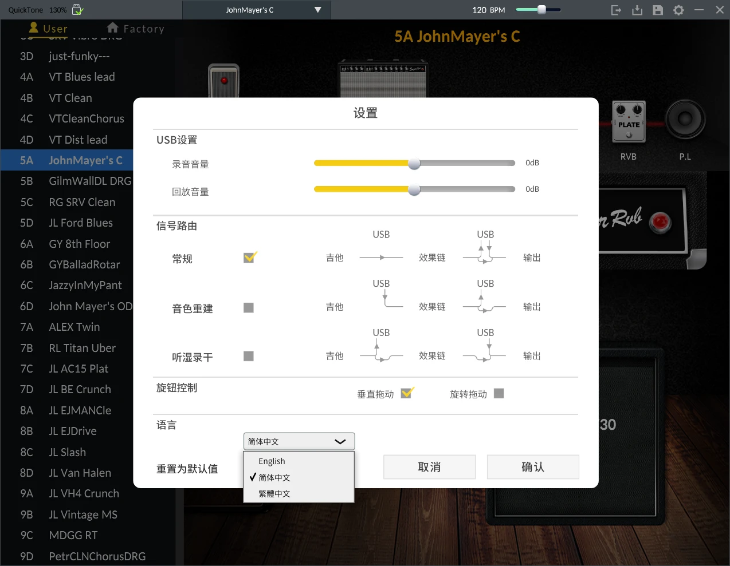Click the red knob on the amp panel

coord(661,222)
